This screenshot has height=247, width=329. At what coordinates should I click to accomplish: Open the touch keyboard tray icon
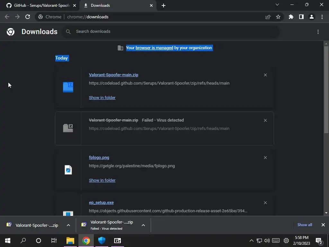coord(276,241)
